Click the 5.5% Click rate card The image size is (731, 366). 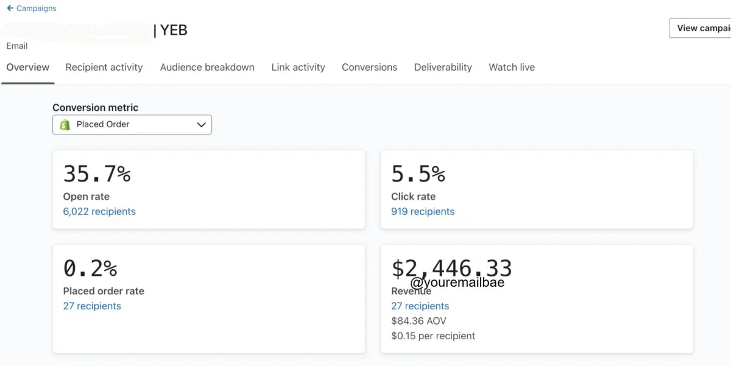pos(537,189)
